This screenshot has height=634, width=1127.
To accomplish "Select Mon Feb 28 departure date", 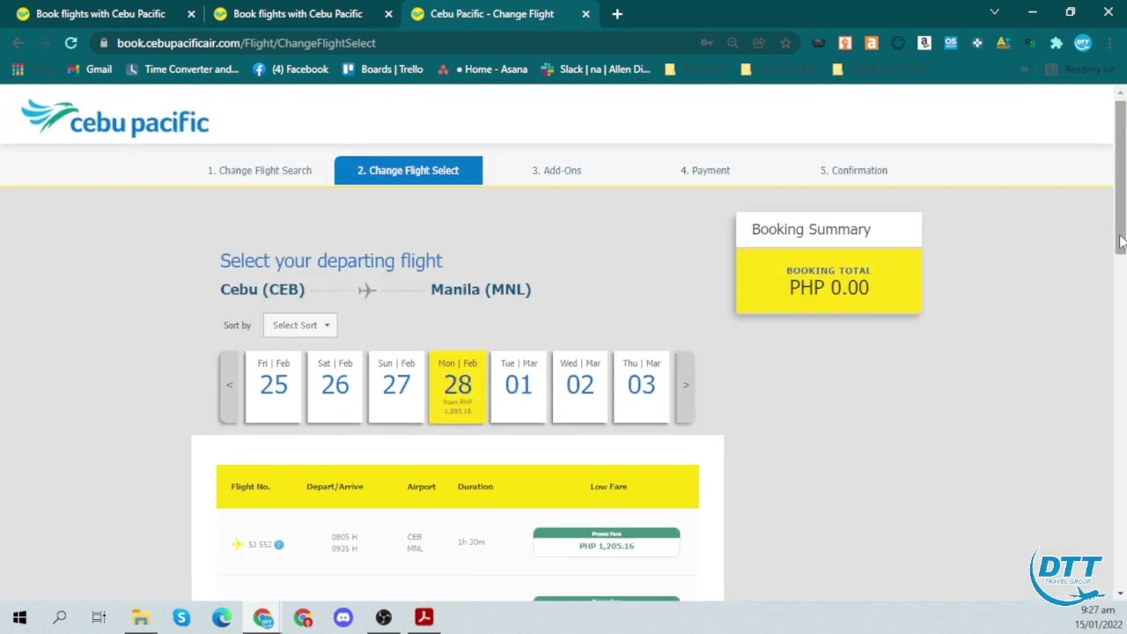I will click(457, 387).
